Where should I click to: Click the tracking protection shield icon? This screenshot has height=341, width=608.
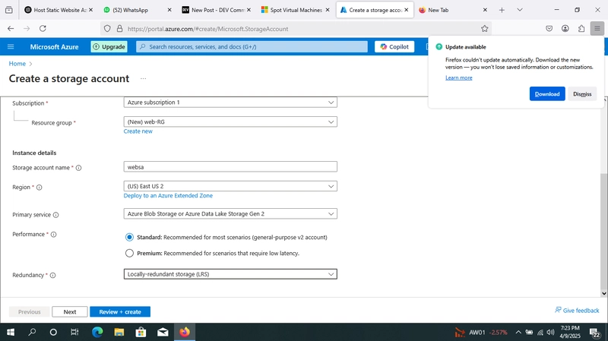(x=107, y=29)
